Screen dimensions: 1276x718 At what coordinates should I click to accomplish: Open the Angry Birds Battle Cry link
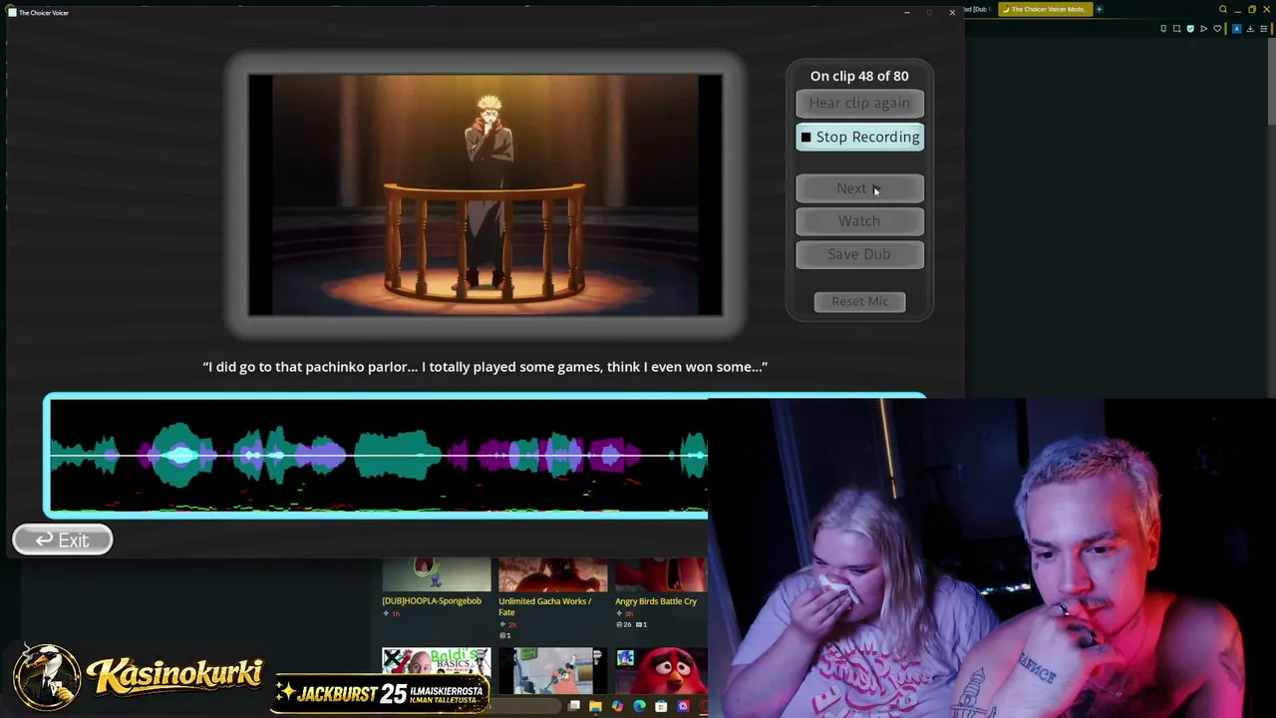click(656, 601)
